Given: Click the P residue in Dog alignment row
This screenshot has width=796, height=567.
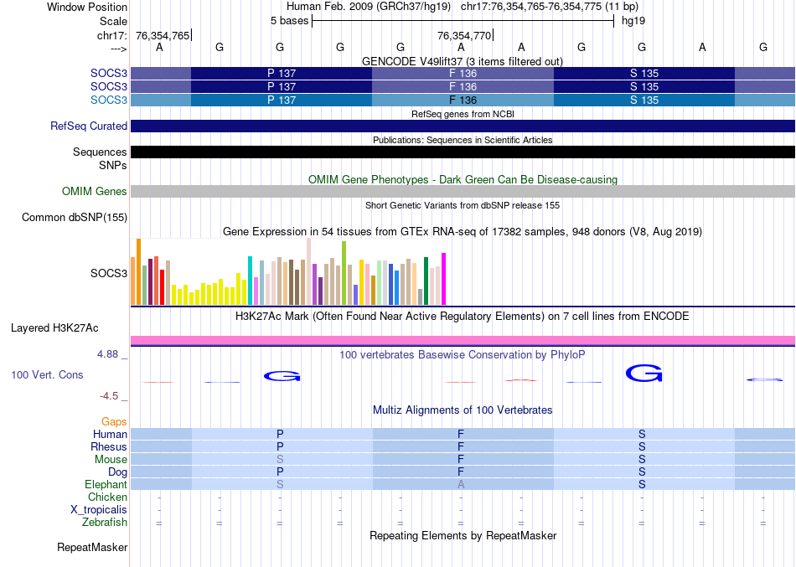Looking at the screenshot, I should click(280, 472).
